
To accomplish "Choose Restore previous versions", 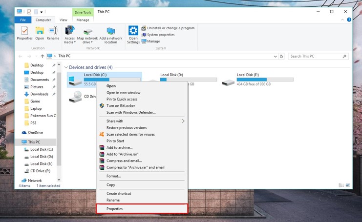I will point(142,128).
